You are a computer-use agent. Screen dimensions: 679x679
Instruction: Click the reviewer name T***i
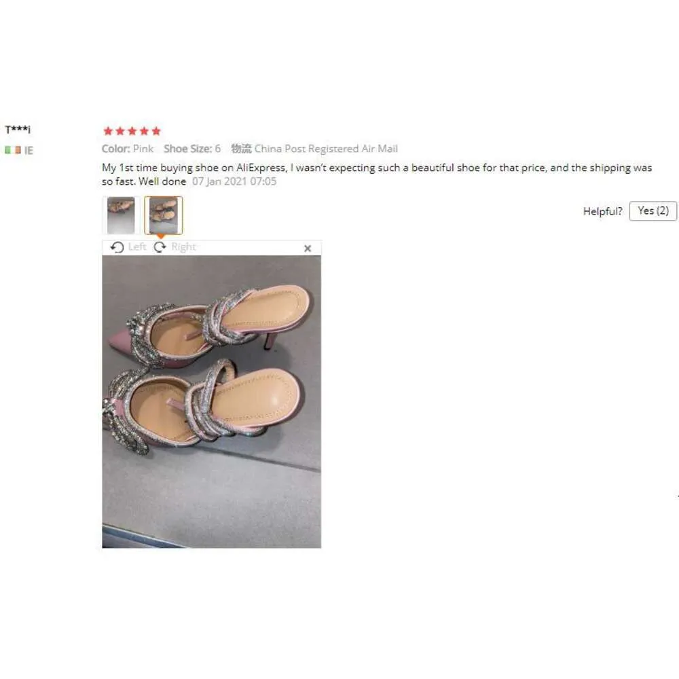tap(18, 129)
